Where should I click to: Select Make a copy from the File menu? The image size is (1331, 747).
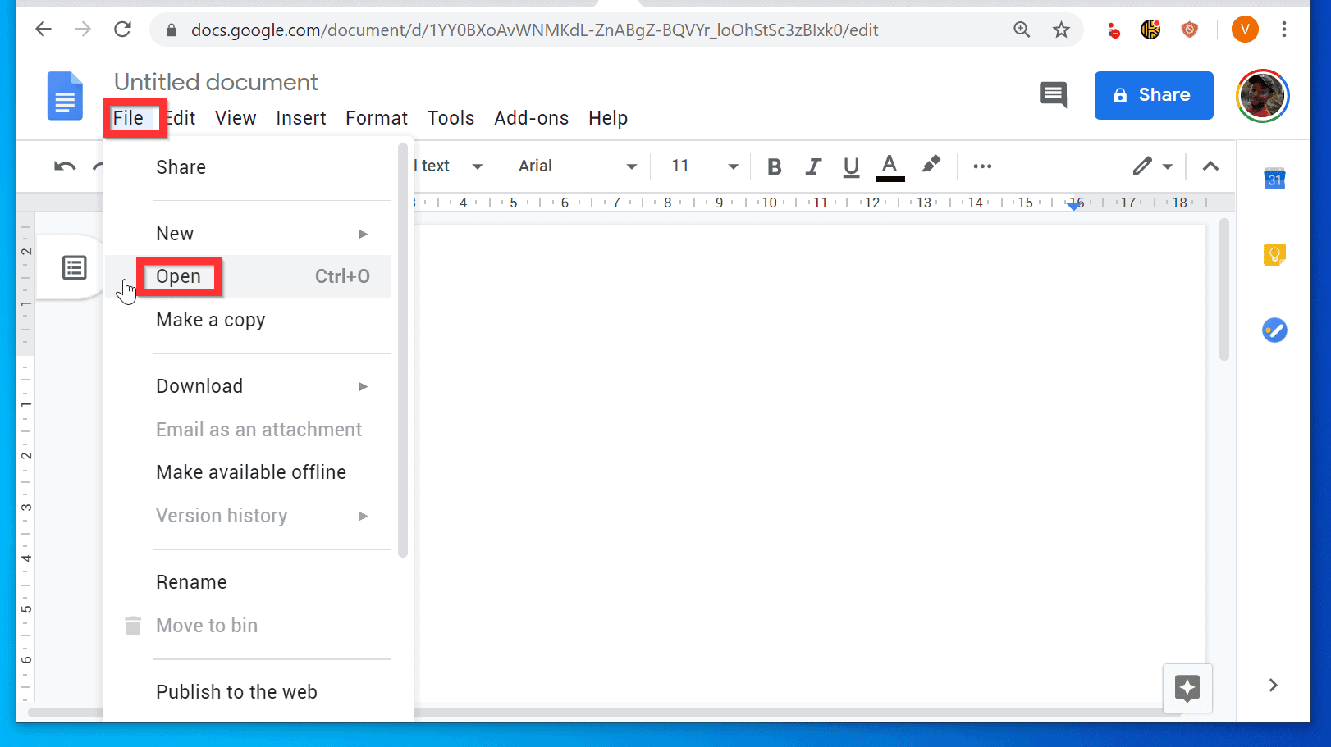pos(210,320)
